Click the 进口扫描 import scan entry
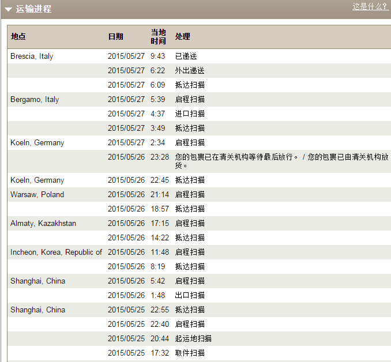391x362 pixels. [190, 114]
